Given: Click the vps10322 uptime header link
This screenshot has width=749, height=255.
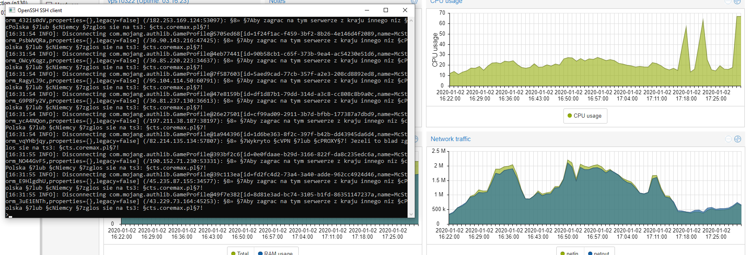Looking at the screenshot, I should click(148, 2).
